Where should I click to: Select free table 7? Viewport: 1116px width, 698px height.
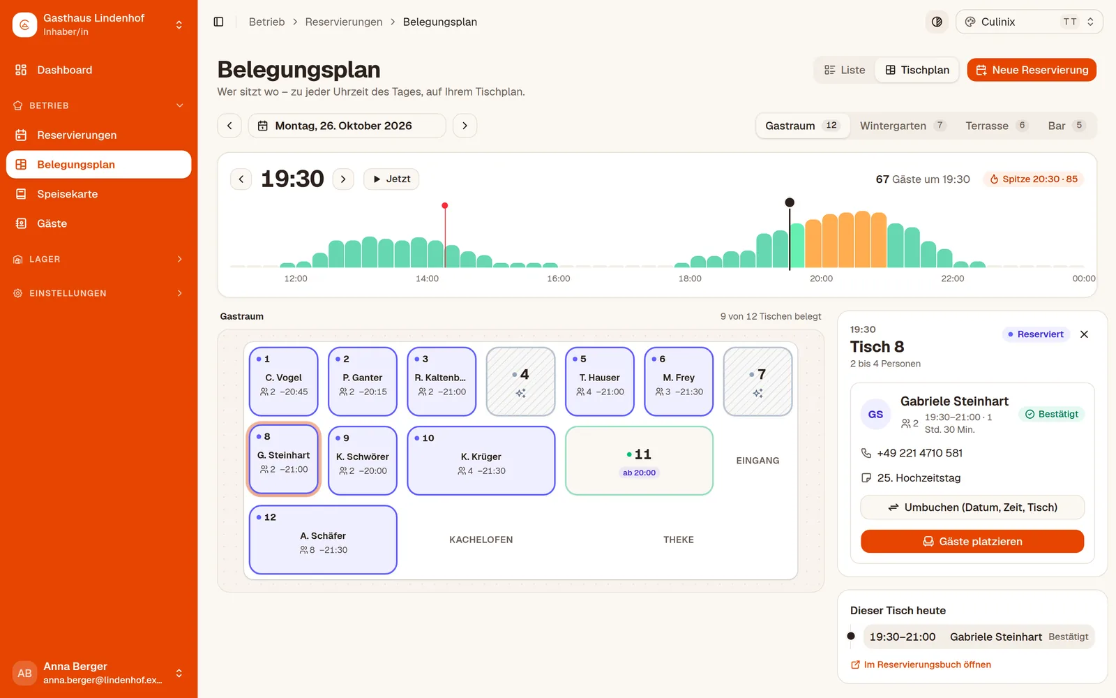click(x=757, y=382)
